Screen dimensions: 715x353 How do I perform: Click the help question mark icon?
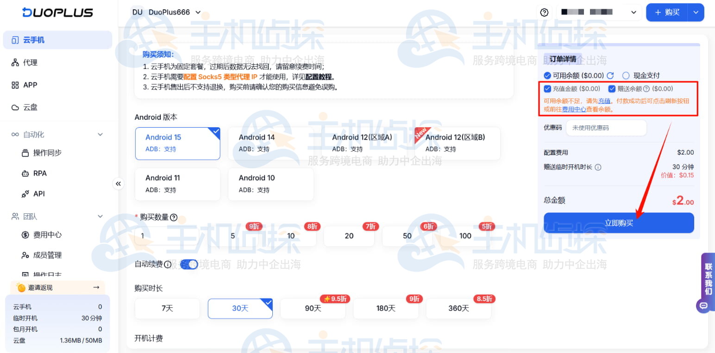[544, 12]
